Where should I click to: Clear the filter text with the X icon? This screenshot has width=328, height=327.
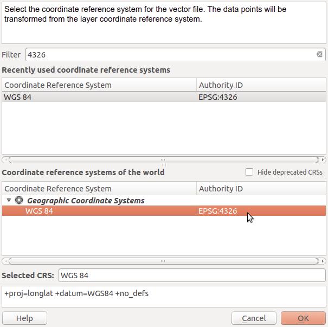pos(319,54)
